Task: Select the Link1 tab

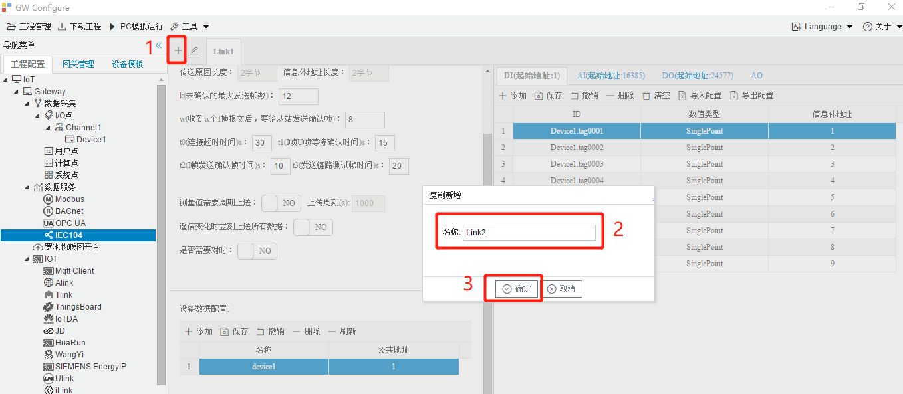Action: pos(223,51)
